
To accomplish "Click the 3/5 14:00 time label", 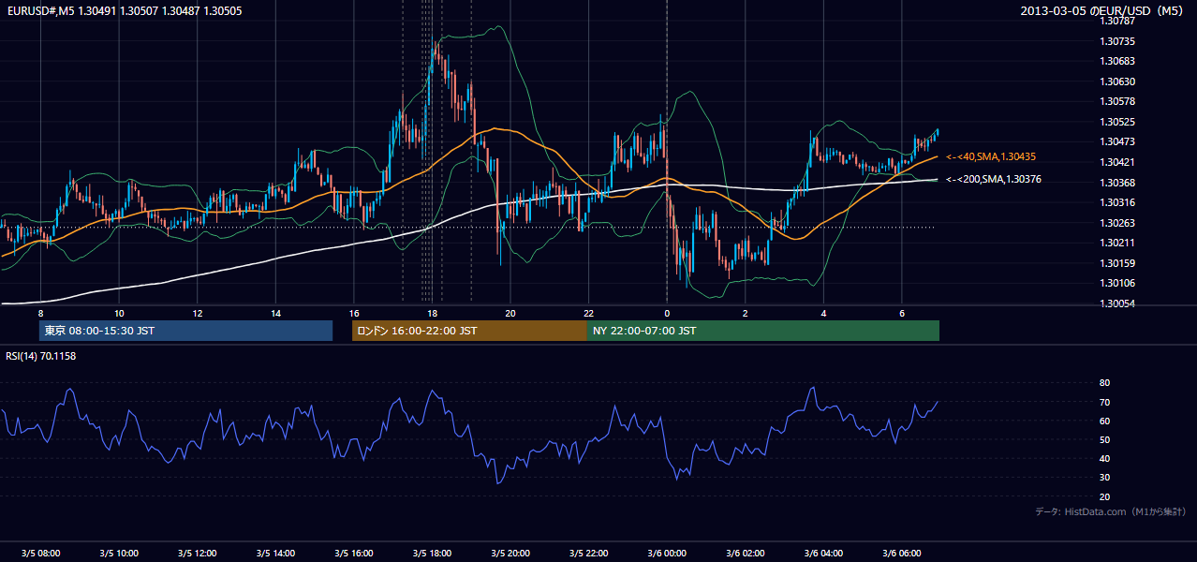I will (275, 553).
